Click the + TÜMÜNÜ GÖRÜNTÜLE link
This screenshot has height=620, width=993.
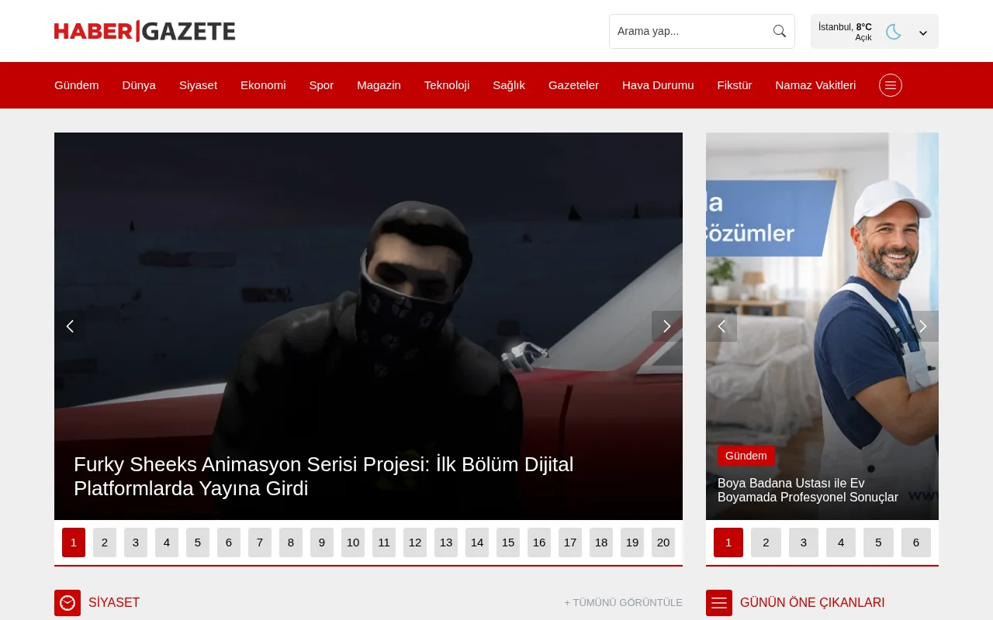(x=623, y=602)
